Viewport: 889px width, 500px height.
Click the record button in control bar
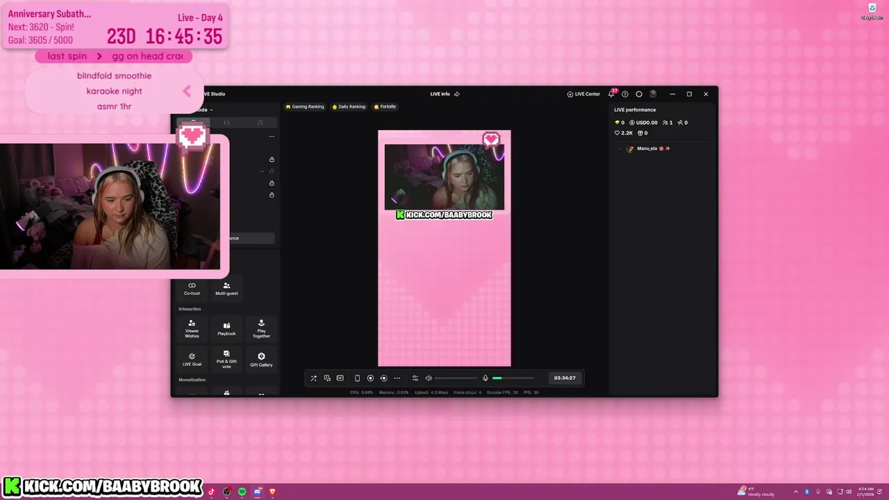point(370,378)
